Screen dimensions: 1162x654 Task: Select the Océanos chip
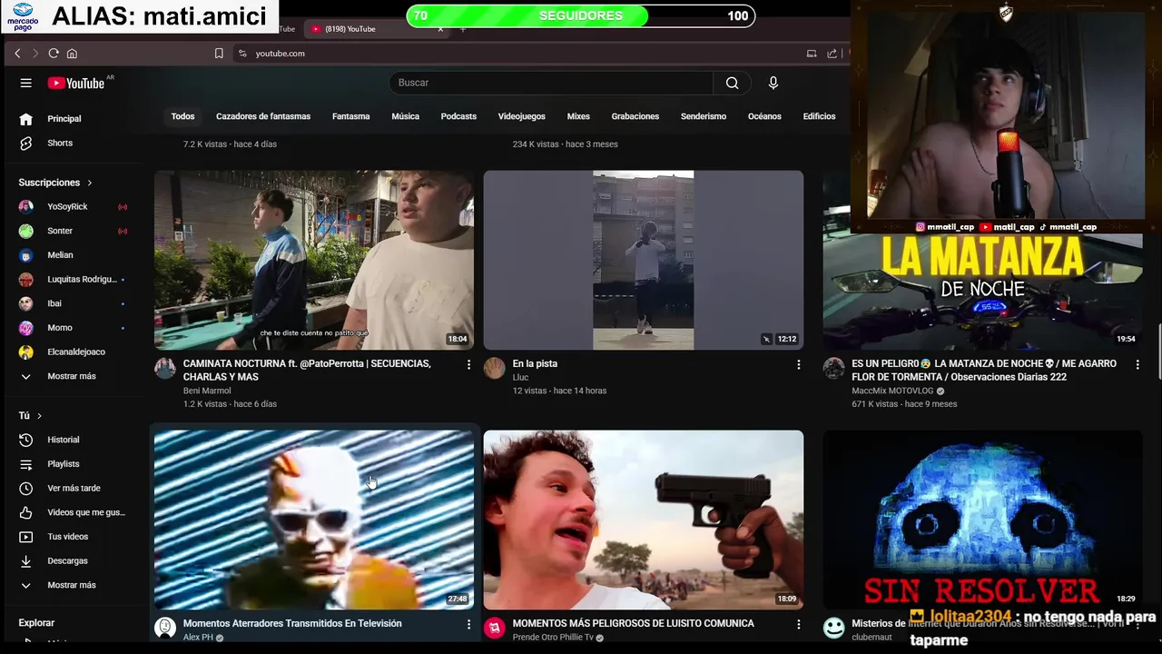coord(764,116)
